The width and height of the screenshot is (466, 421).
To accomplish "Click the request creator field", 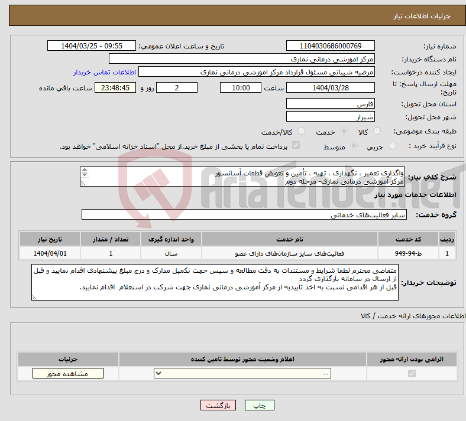I will coord(257,72).
